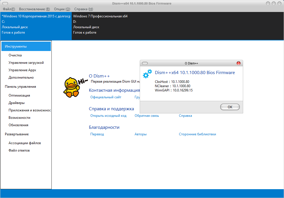Click the Справка и поддержка heading

tap(111, 109)
